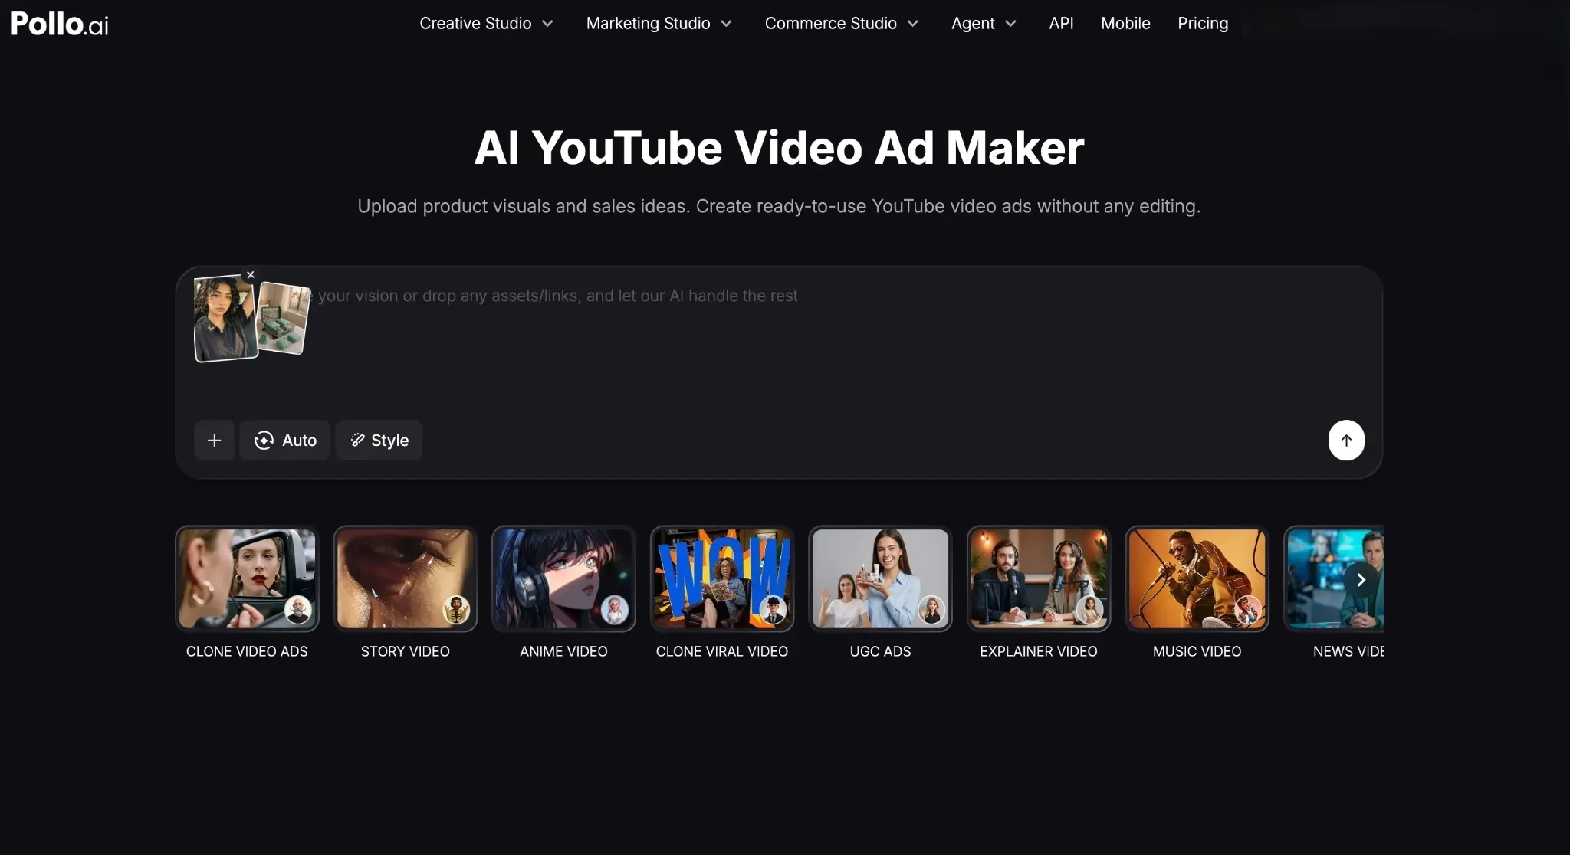
Task: Click the Upload product visuals subtitle text
Action: pos(779,206)
